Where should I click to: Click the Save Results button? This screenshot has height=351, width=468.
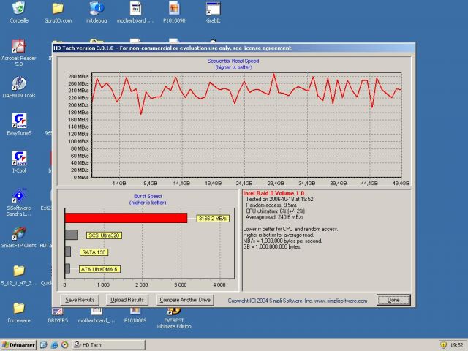click(80, 300)
